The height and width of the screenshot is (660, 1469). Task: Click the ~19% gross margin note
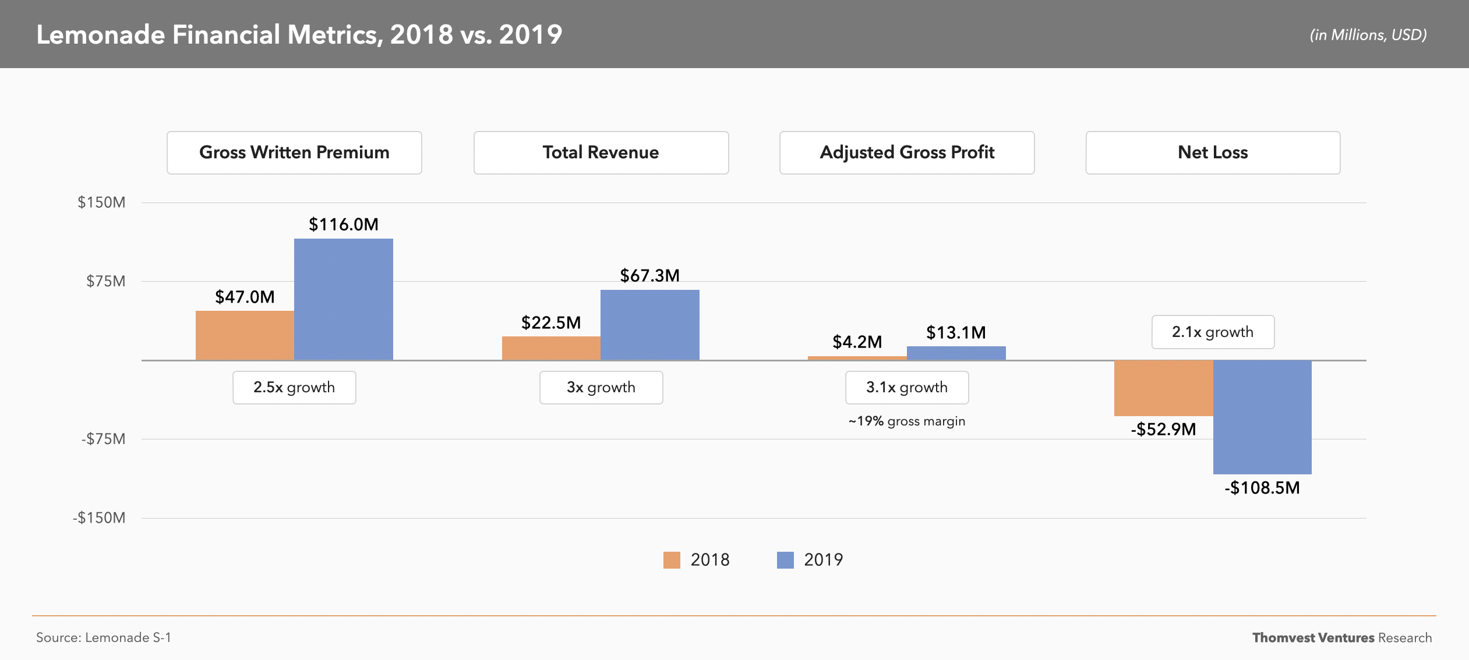907,421
